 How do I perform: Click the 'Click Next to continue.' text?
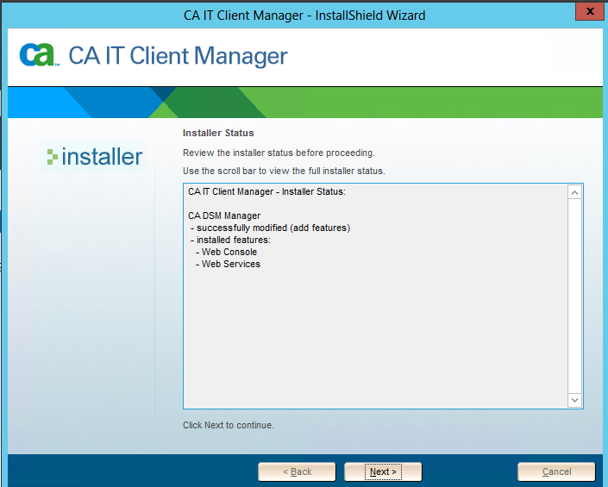(x=229, y=425)
